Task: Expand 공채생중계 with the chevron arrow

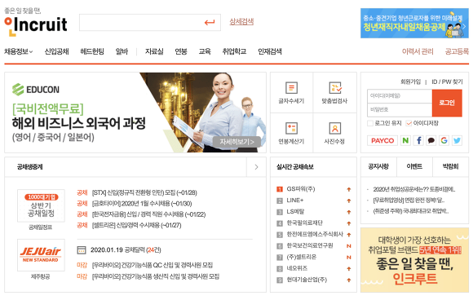Action: point(256,167)
